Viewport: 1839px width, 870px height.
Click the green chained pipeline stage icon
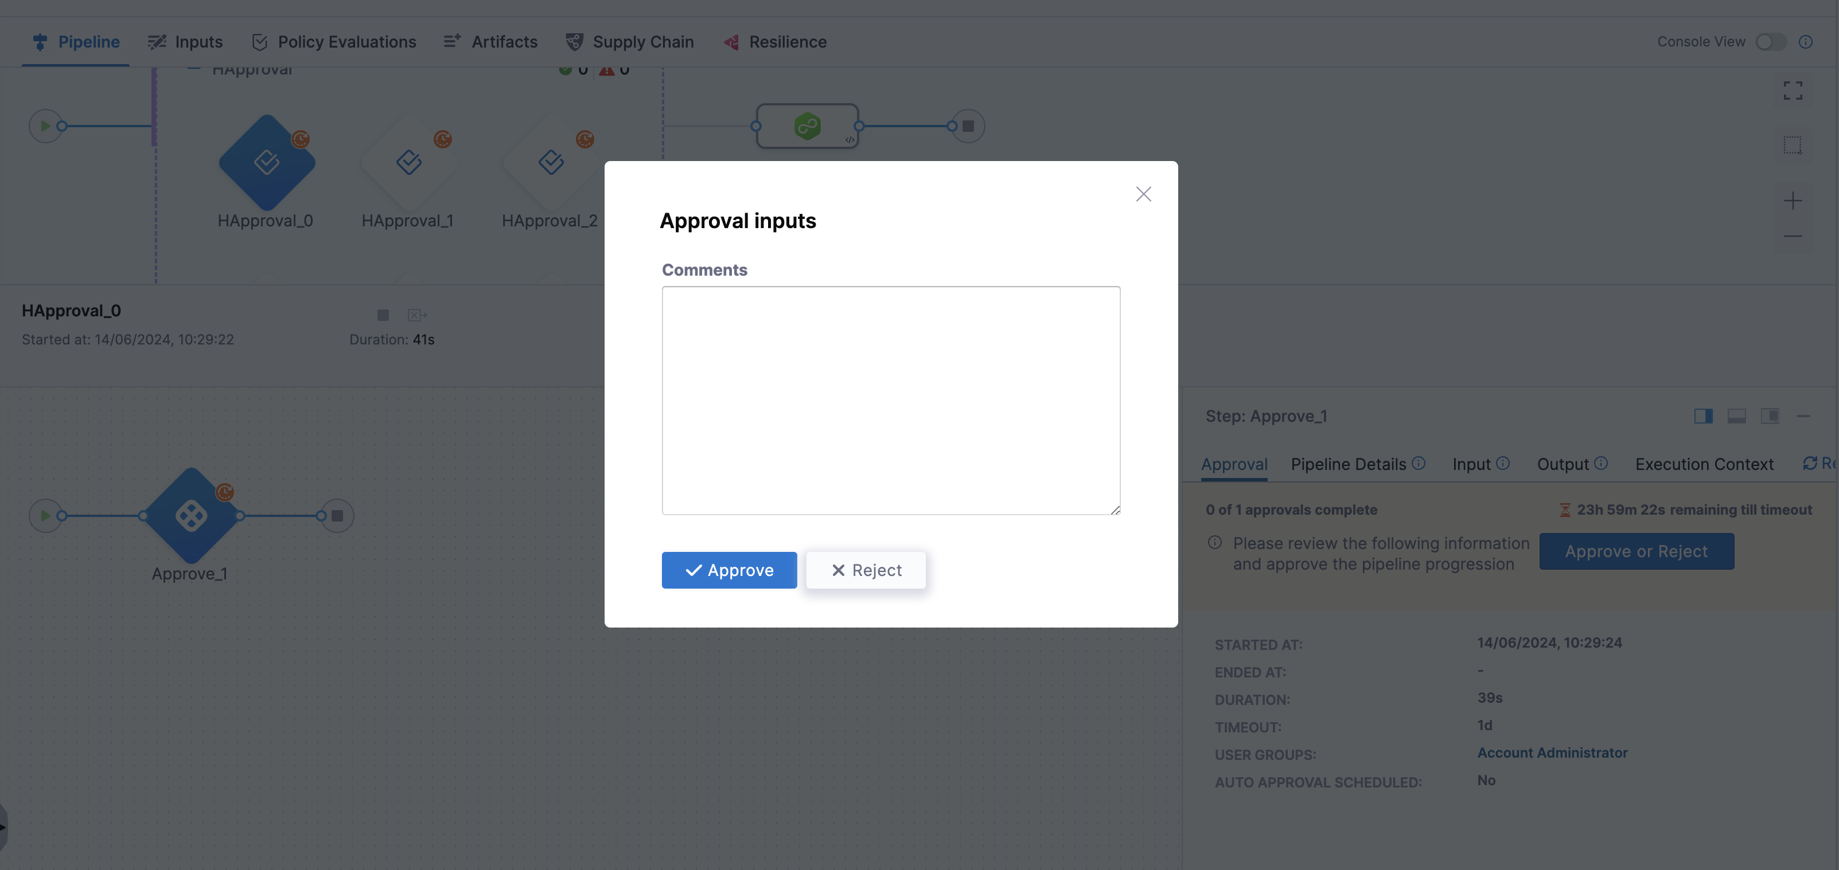click(x=808, y=126)
